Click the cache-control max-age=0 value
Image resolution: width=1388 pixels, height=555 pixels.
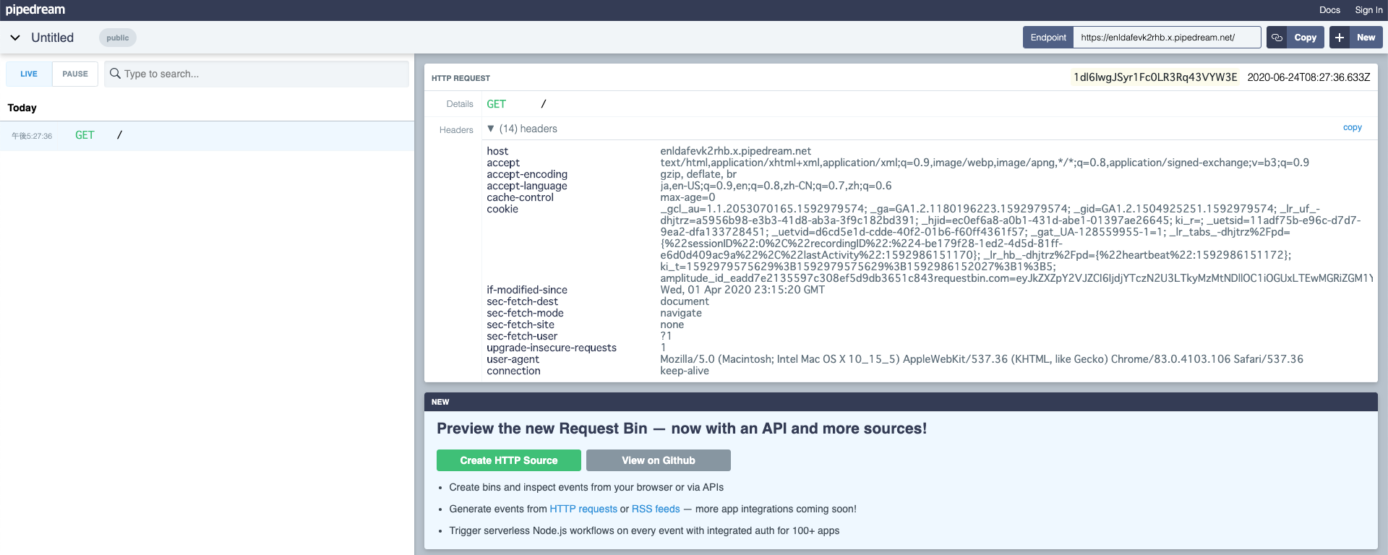click(x=687, y=197)
